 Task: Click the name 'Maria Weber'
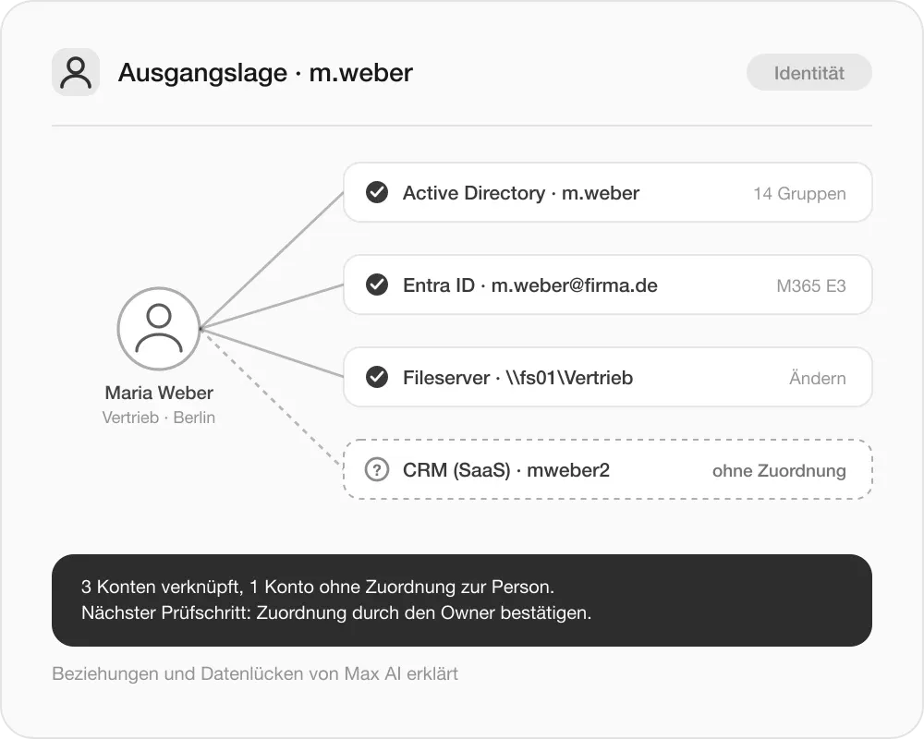pyautogui.click(x=159, y=393)
